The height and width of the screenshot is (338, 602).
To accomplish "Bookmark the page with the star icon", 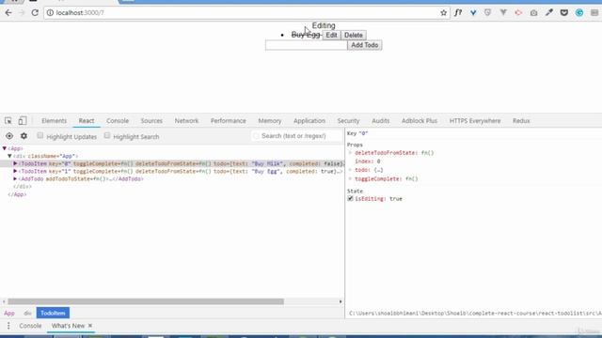I will [x=443, y=12].
